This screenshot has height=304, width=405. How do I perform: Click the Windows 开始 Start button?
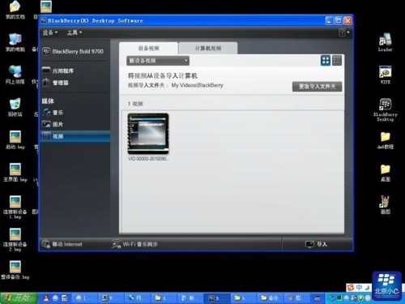pos(19,298)
